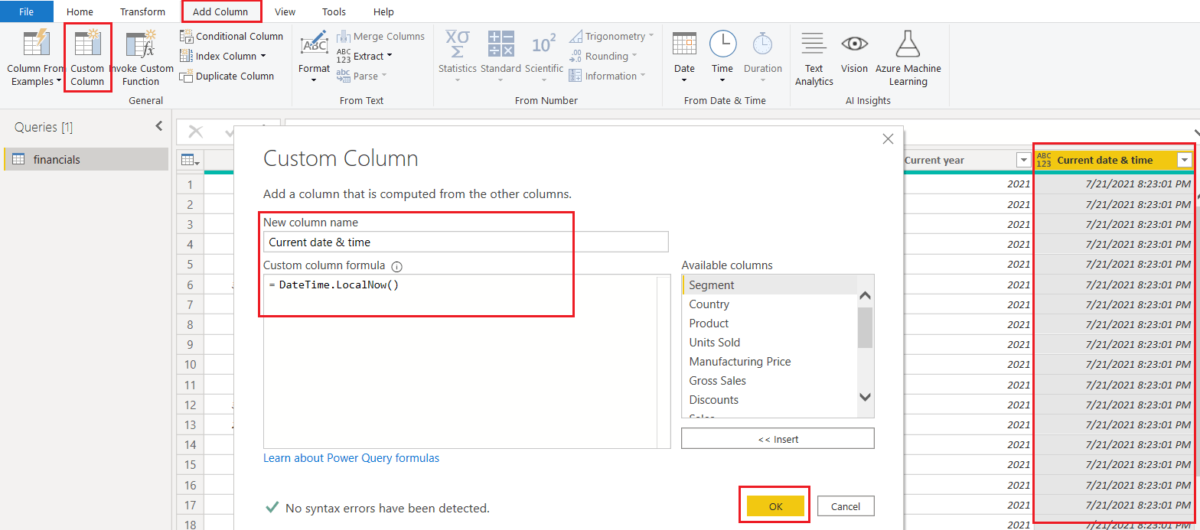Viewport: 1200px width, 530px height.
Task: Click the Column From Examples icon
Action: click(x=36, y=44)
